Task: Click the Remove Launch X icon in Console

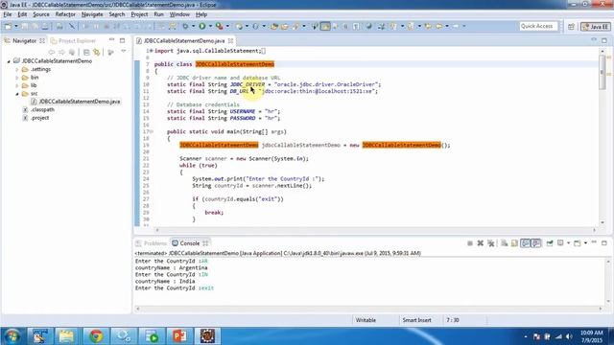Action: point(481,243)
